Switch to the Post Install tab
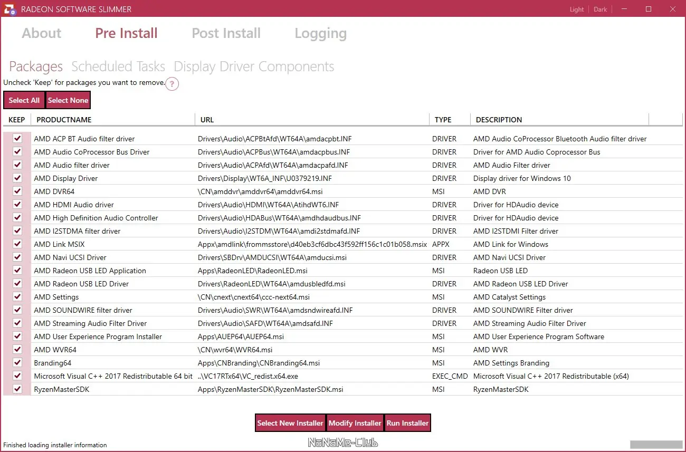The width and height of the screenshot is (686, 452). click(226, 33)
